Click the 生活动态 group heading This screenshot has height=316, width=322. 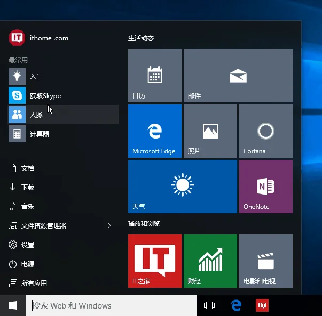point(141,38)
